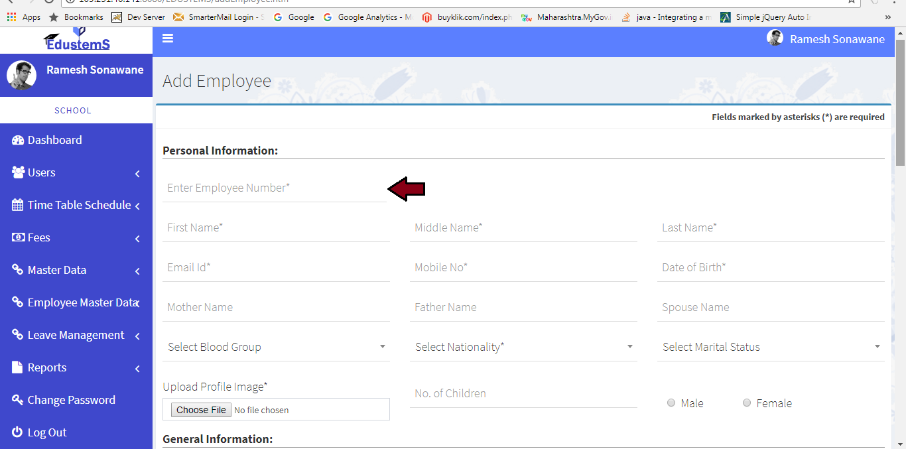This screenshot has width=906, height=449.
Task: Expand the Leave Management sidebar menu
Action: [x=76, y=335]
